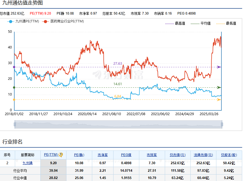Click the left handle of the time range slider
Viewport: 243px width, 181px height.
coord(15,124)
